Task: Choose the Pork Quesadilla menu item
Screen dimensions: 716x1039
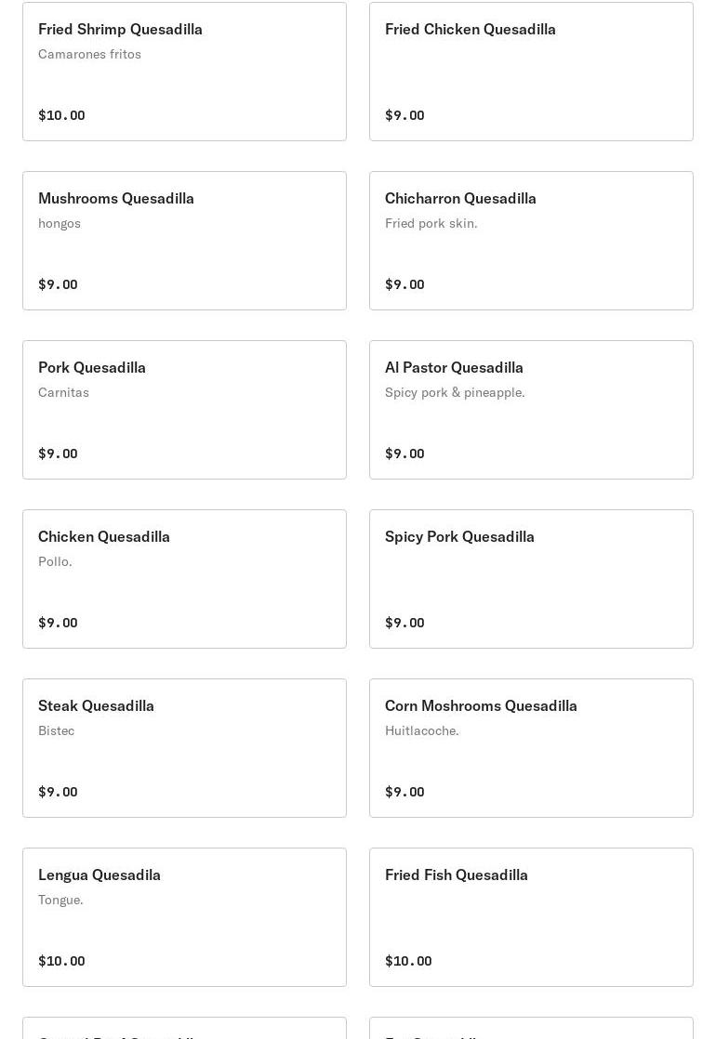Action: click(x=184, y=410)
